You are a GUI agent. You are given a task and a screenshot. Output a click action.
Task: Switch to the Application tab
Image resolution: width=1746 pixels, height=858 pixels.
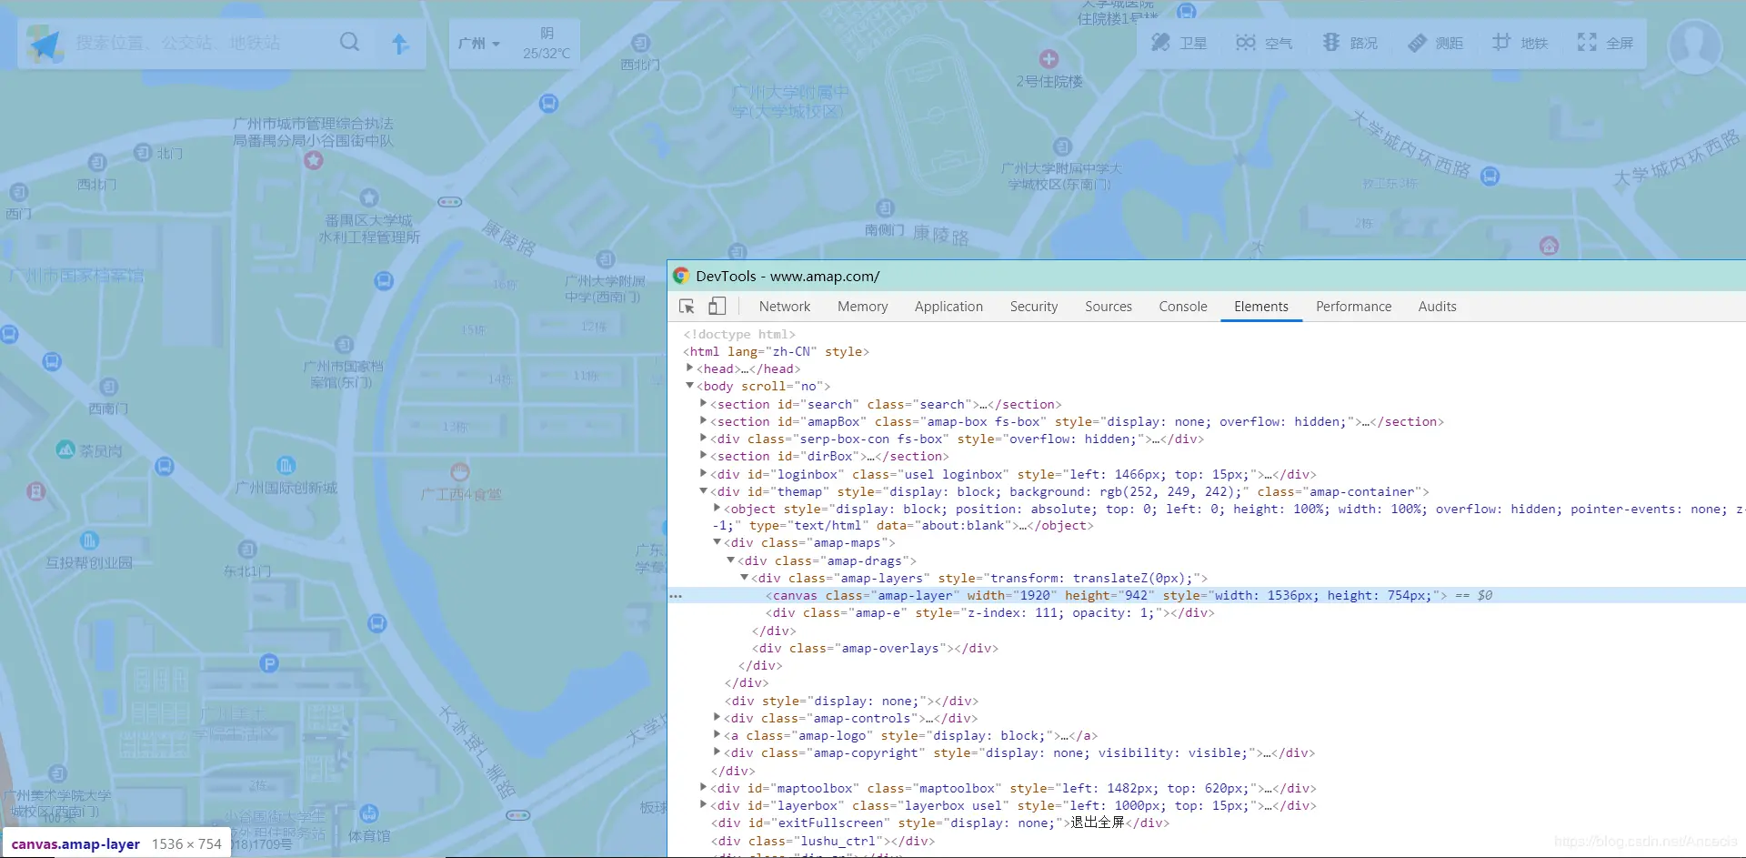(x=948, y=307)
